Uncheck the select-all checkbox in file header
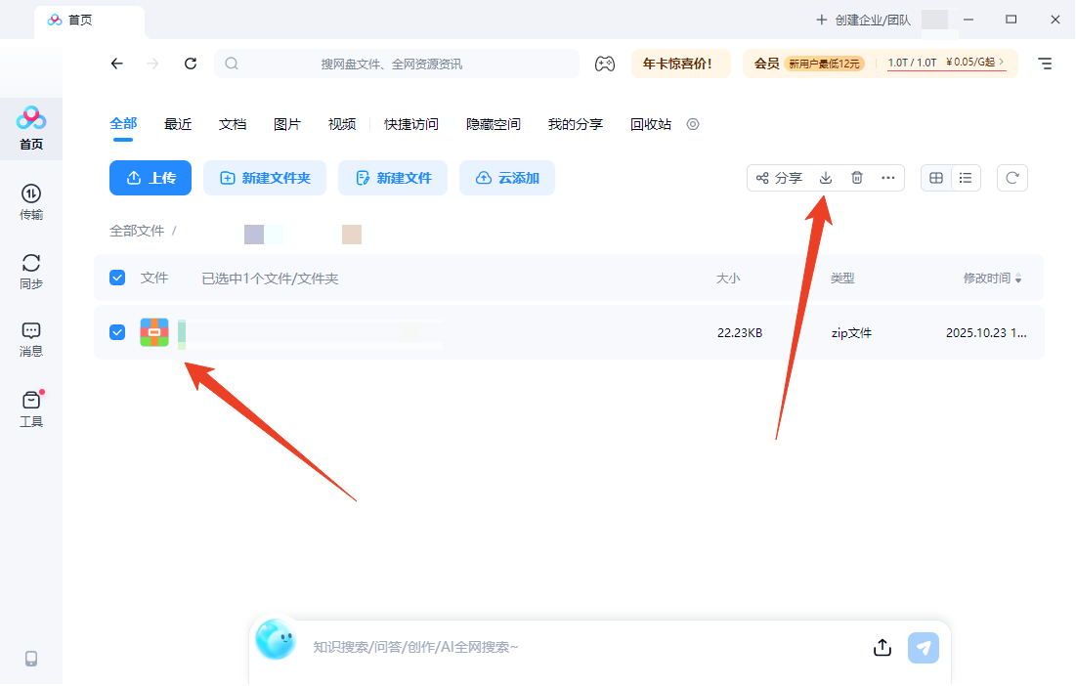The image size is (1076, 686). [117, 278]
